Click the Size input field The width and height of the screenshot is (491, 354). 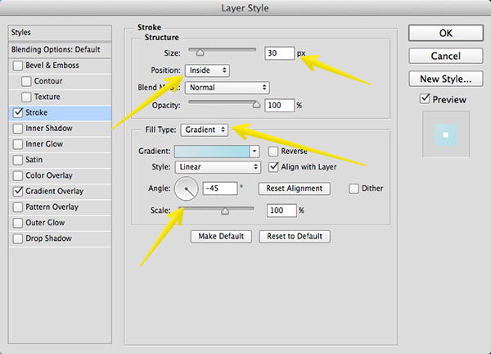(x=279, y=54)
